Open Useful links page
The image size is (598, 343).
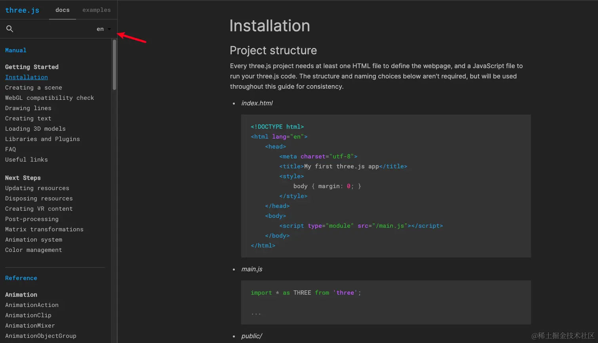click(27, 160)
